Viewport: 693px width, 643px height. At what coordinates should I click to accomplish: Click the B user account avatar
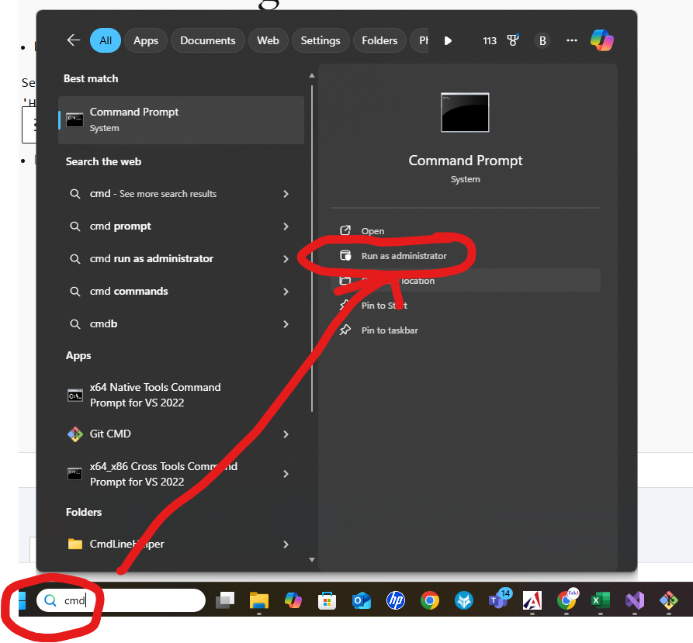tap(542, 40)
